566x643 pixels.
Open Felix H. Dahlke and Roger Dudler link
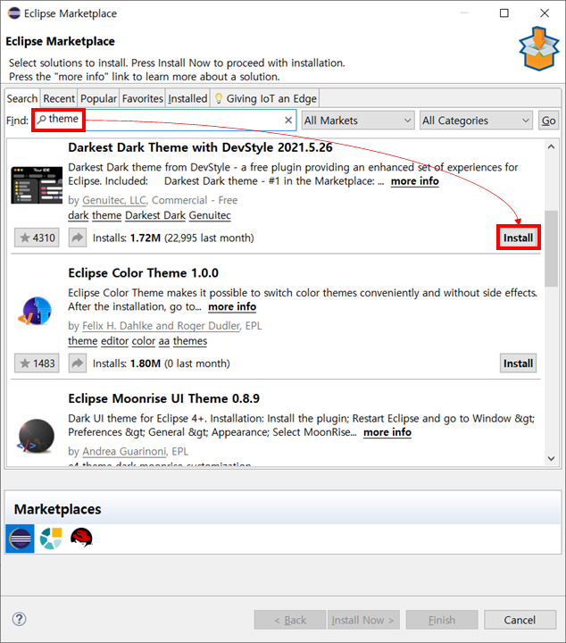161,326
